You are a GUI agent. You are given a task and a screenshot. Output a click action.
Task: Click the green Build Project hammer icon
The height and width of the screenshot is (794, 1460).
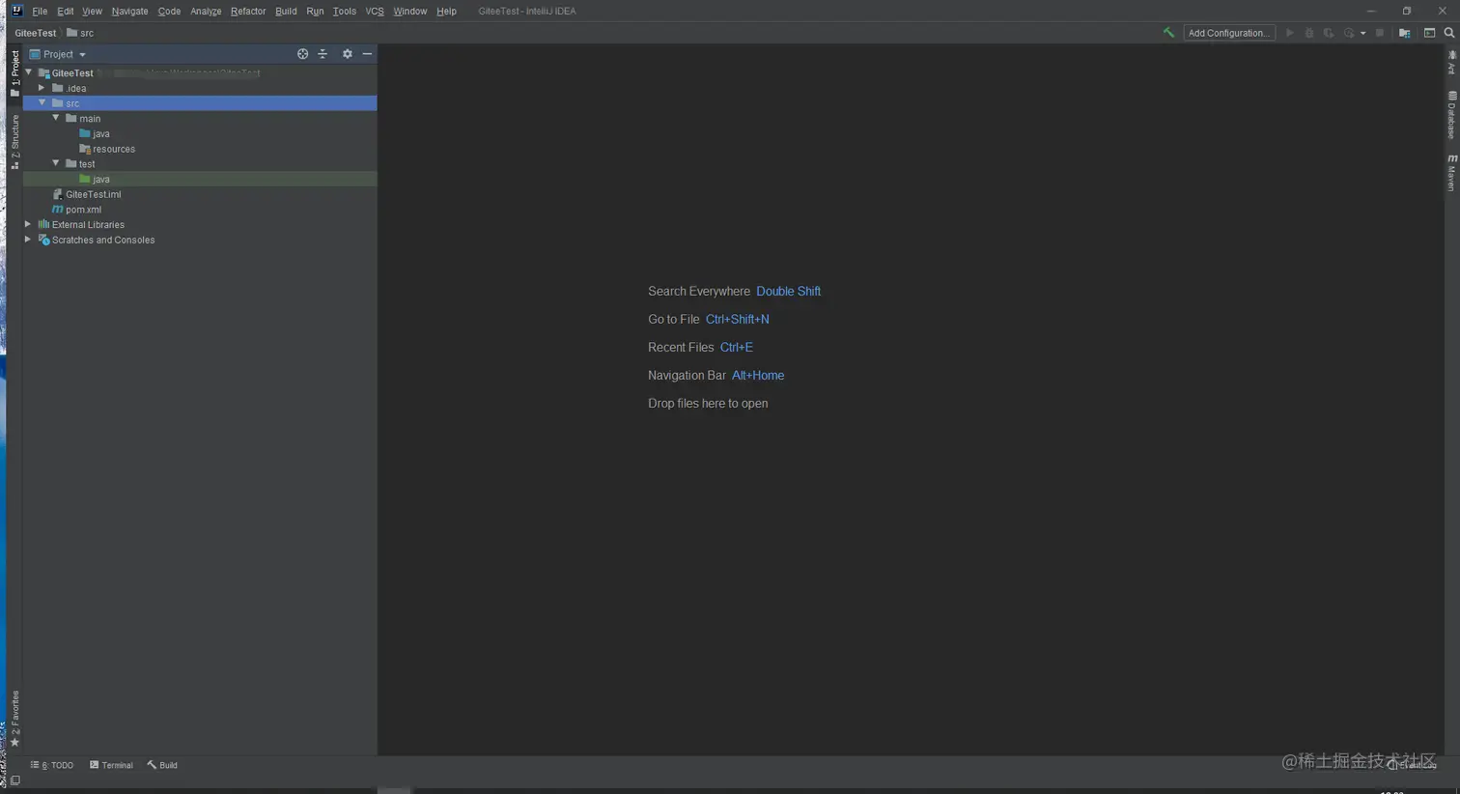pos(1168,33)
